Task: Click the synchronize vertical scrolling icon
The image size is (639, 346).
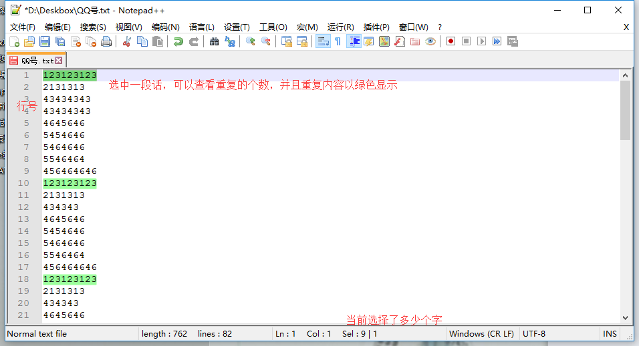Action: (287, 41)
